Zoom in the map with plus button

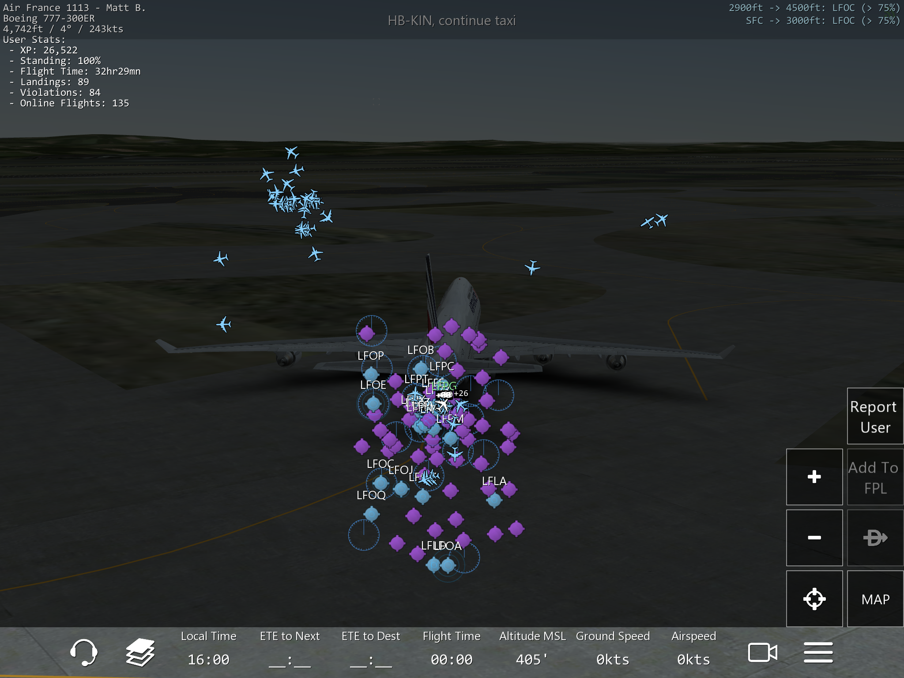(814, 477)
